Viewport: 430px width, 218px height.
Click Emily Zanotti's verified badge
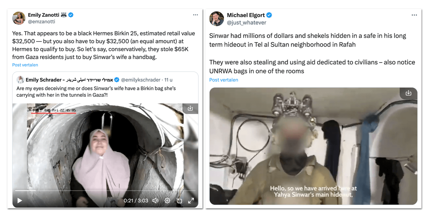click(71, 15)
